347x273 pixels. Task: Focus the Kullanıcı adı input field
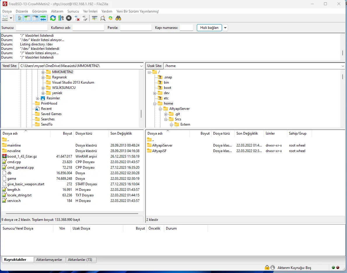tap(88, 28)
